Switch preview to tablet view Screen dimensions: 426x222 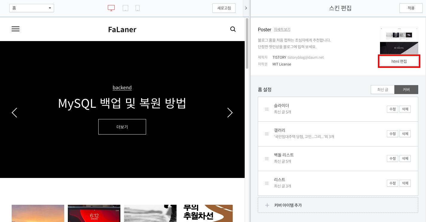click(x=125, y=8)
